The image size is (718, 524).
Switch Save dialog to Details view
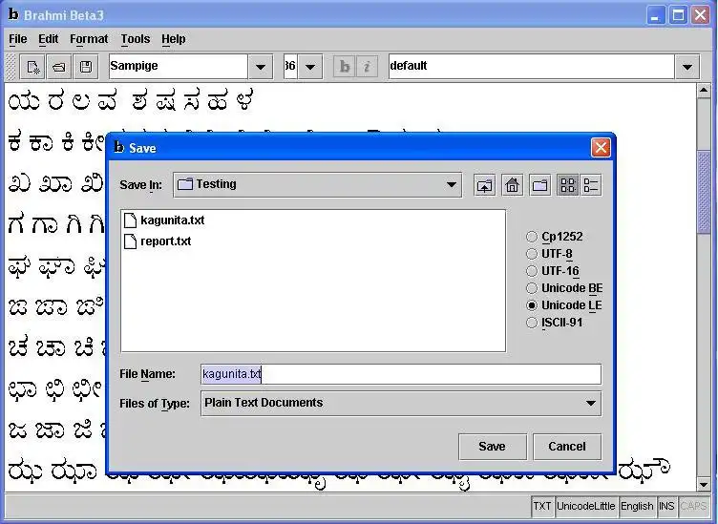(x=591, y=185)
